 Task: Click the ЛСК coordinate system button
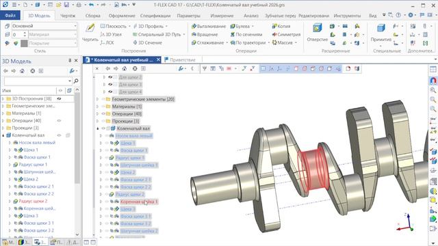pyautogui.click(x=107, y=42)
